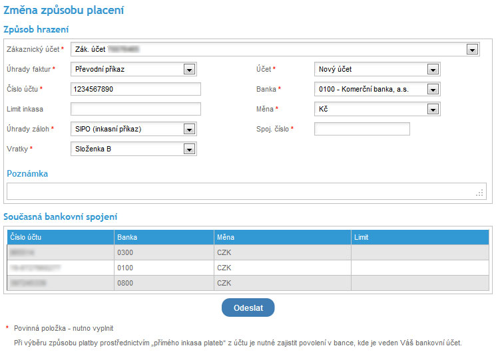Click the Spoj. číslo input field

tap(362, 129)
